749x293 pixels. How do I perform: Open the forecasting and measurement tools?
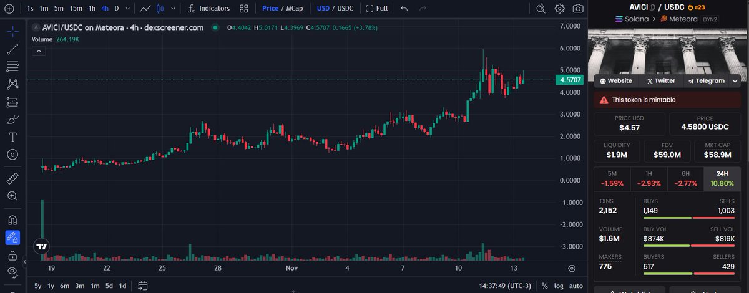point(12,102)
